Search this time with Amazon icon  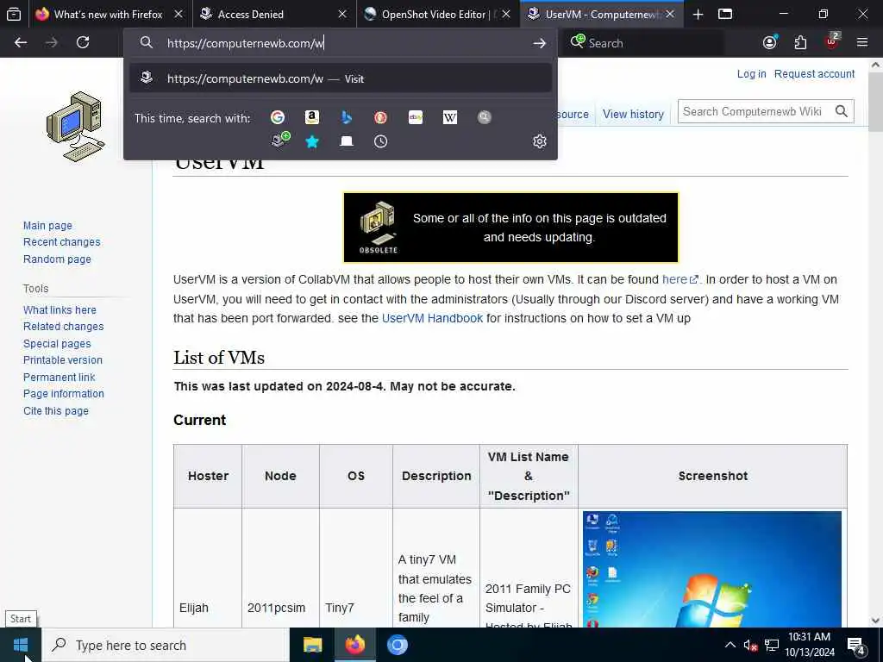(312, 117)
